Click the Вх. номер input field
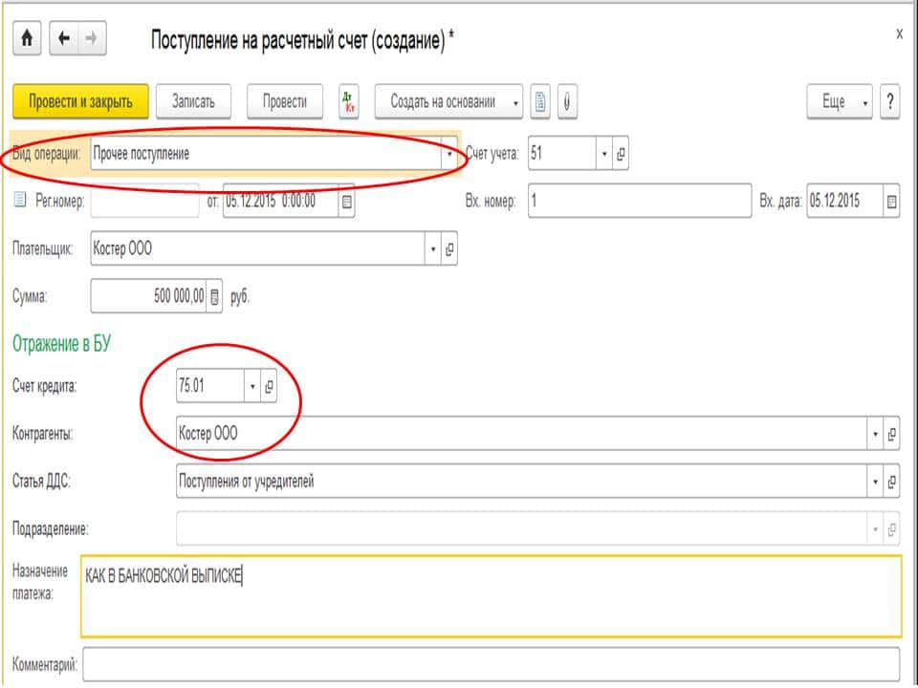918x688 pixels. coord(640,202)
